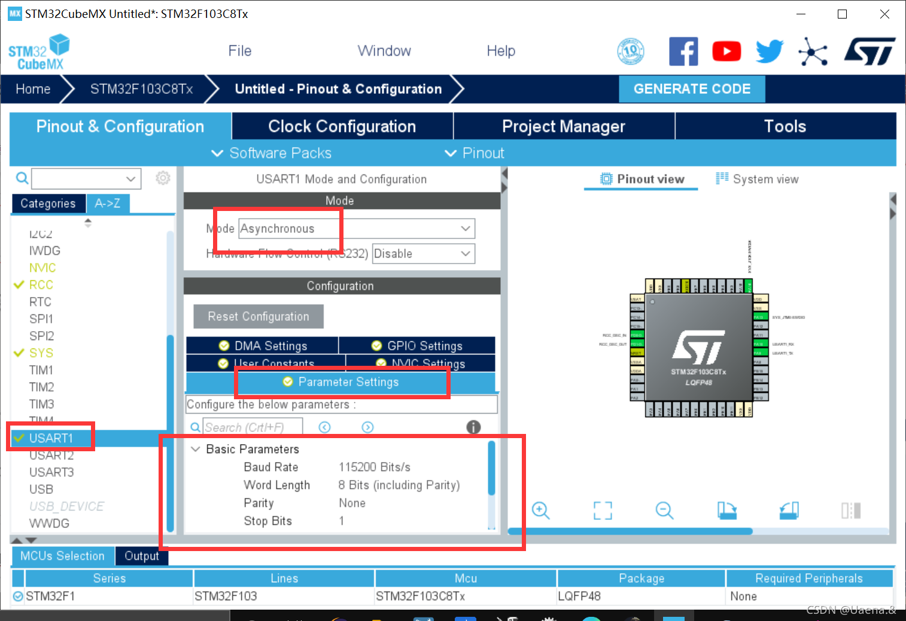Open Parameter Settings tab
The image size is (906, 621).
[340, 382]
